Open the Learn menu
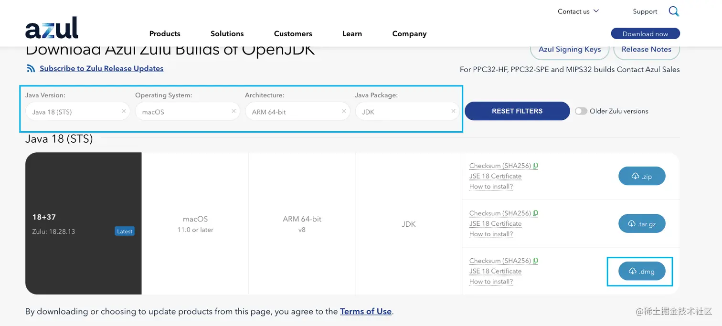Screen dimensions: 722x326 [352, 33]
